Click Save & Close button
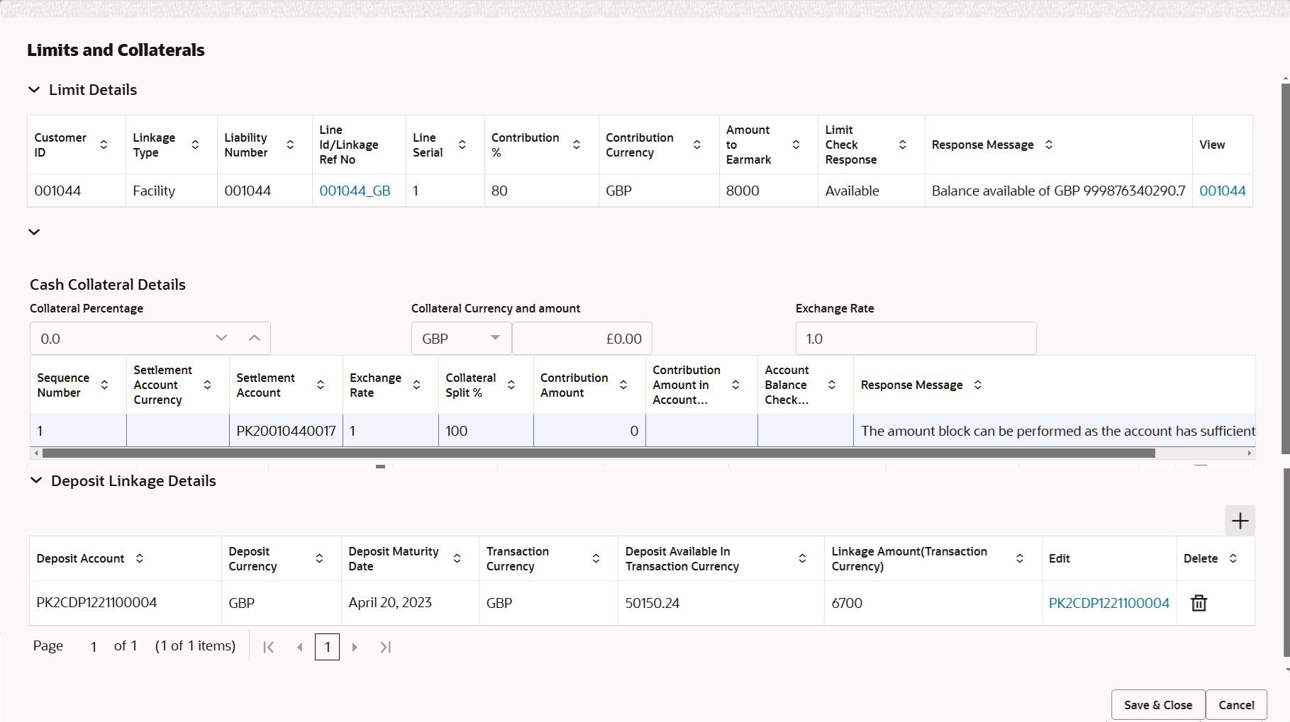Image resolution: width=1290 pixels, height=722 pixels. click(1157, 705)
